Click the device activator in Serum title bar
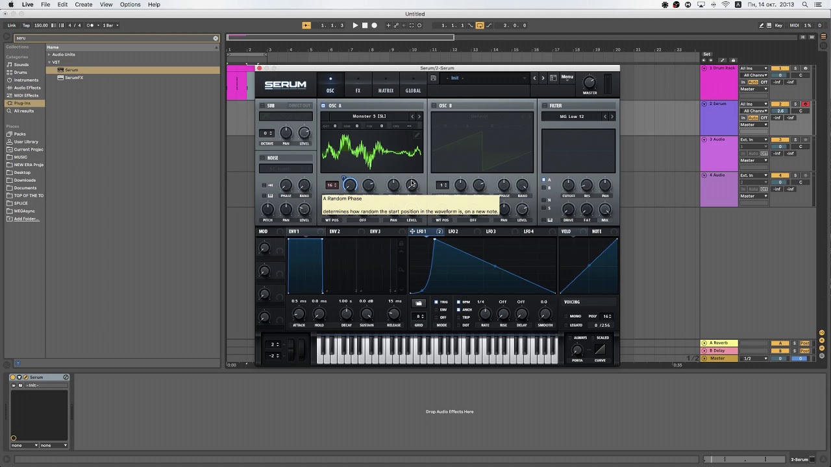This screenshot has height=467, width=831. coord(14,377)
